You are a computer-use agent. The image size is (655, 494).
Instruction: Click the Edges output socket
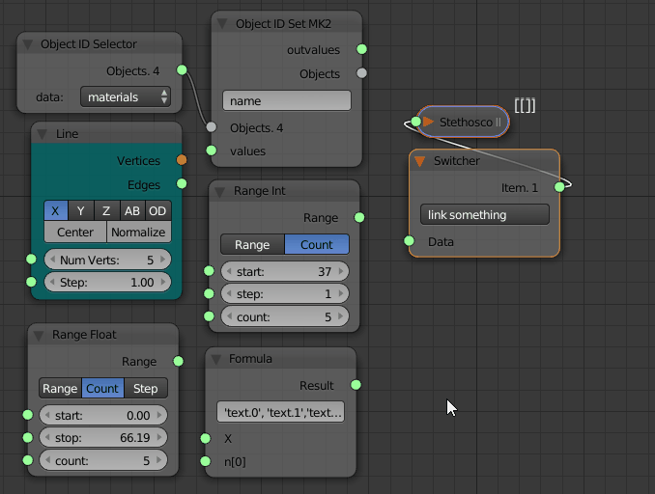coord(182,183)
